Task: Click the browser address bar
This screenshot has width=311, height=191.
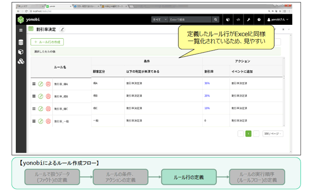Action: point(147,11)
